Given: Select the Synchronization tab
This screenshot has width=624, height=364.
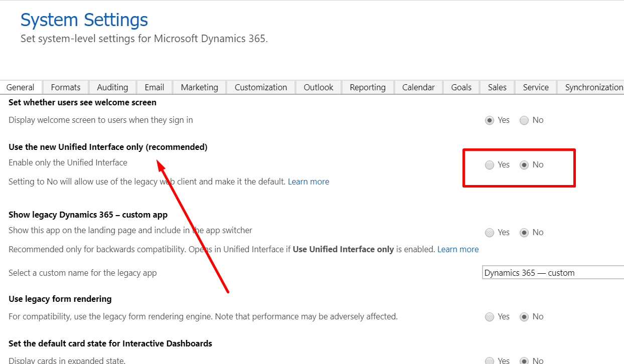Looking at the screenshot, I should point(593,87).
